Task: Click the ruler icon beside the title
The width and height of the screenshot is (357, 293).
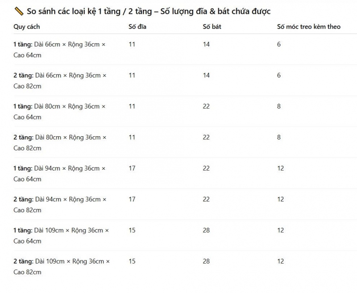Action: pos(19,11)
